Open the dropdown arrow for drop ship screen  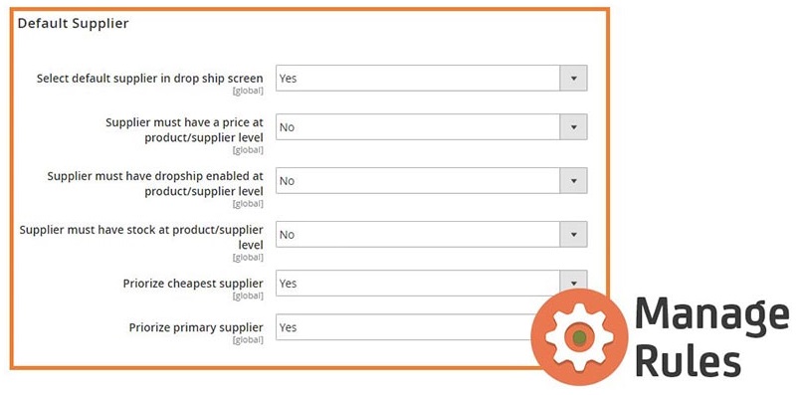pyautogui.click(x=574, y=78)
